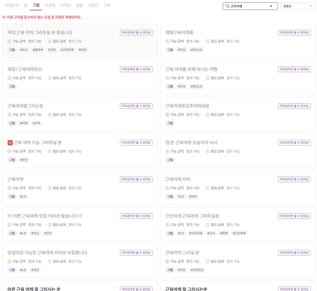317x291 pixels.
Task: Click the #풀채색 tag
Action: click(x=38, y=50)
